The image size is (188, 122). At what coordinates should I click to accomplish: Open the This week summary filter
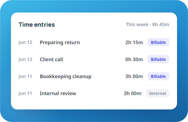[x=147, y=25]
